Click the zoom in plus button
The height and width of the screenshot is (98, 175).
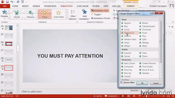(163, 96)
